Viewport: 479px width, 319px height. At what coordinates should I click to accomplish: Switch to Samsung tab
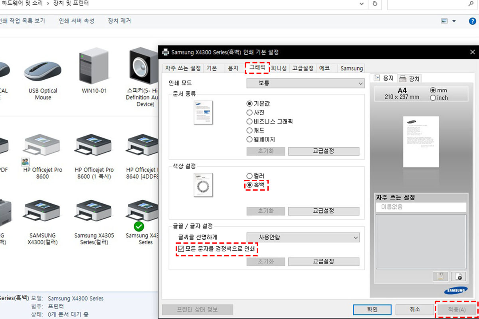coord(351,68)
